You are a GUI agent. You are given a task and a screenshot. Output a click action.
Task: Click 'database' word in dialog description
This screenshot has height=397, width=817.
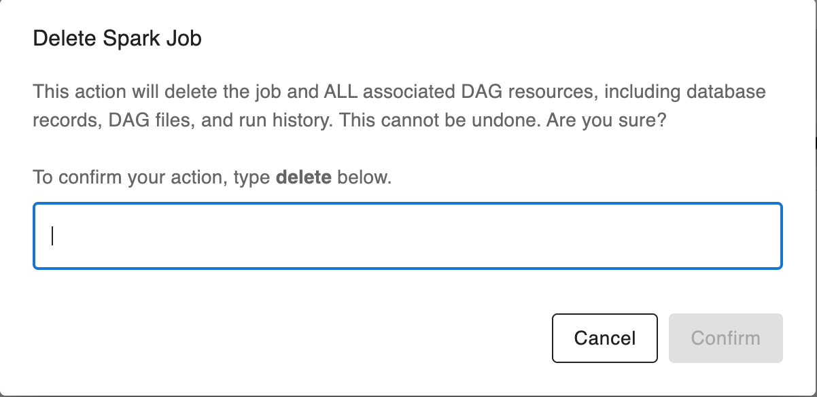click(727, 91)
